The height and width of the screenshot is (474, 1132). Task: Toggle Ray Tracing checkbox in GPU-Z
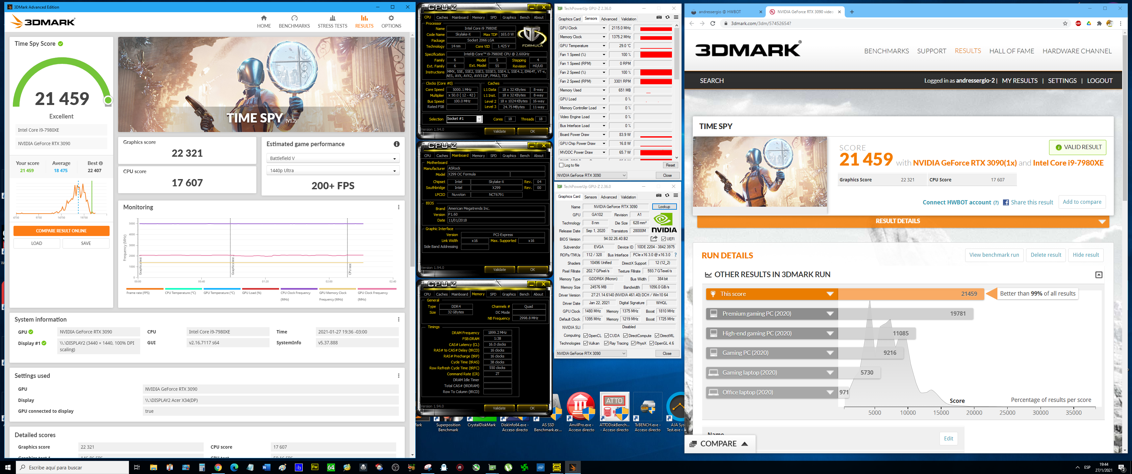click(x=606, y=343)
